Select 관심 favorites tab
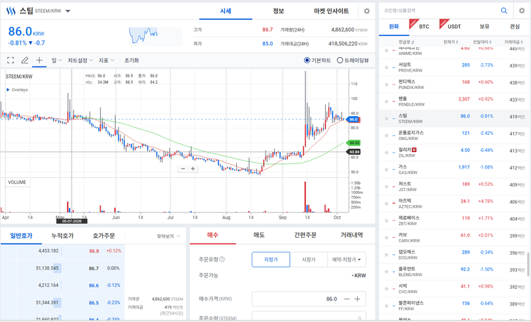Screen dimensions: 531x322 pos(515,27)
